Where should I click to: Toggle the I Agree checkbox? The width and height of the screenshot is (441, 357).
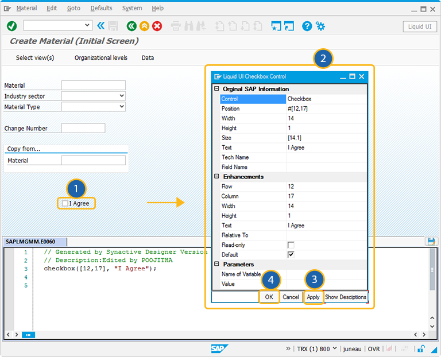click(x=65, y=203)
